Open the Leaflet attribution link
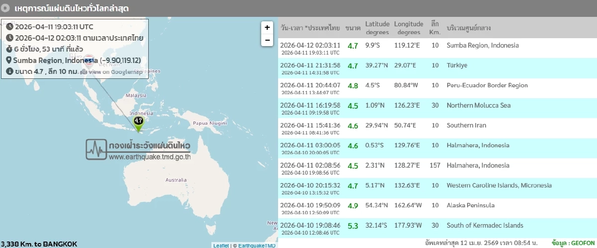597x248 pixels. click(x=221, y=246)
